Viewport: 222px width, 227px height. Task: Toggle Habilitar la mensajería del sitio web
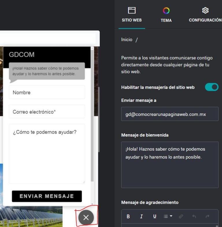point(212,87)
